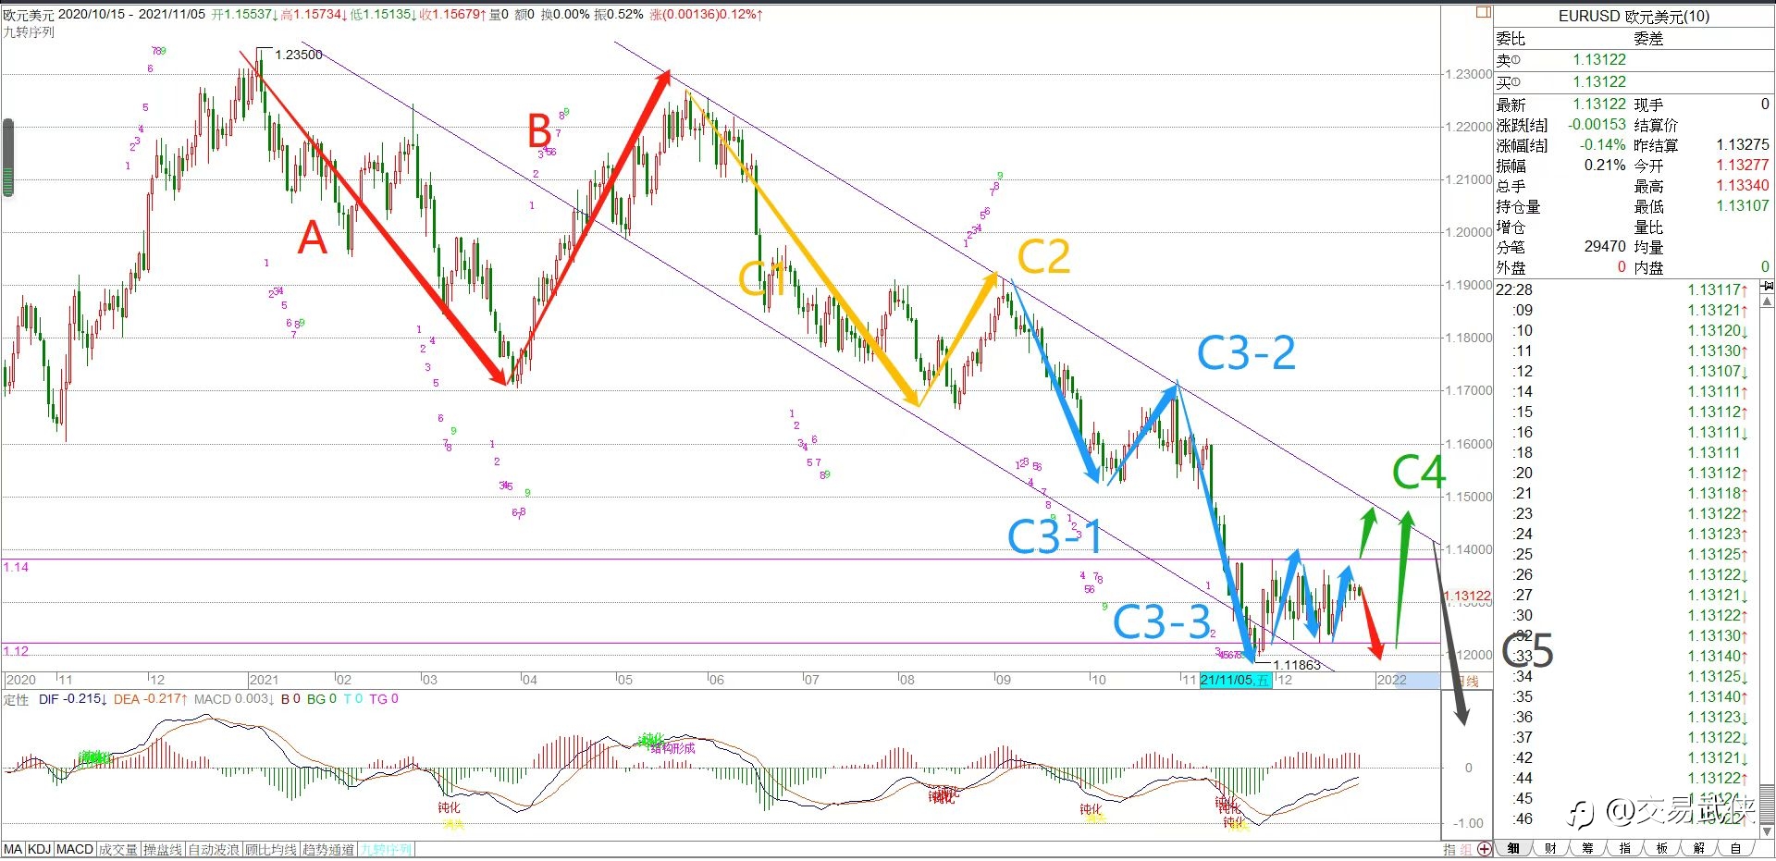Click the 指 button below indicator axis

[1450, 849]
